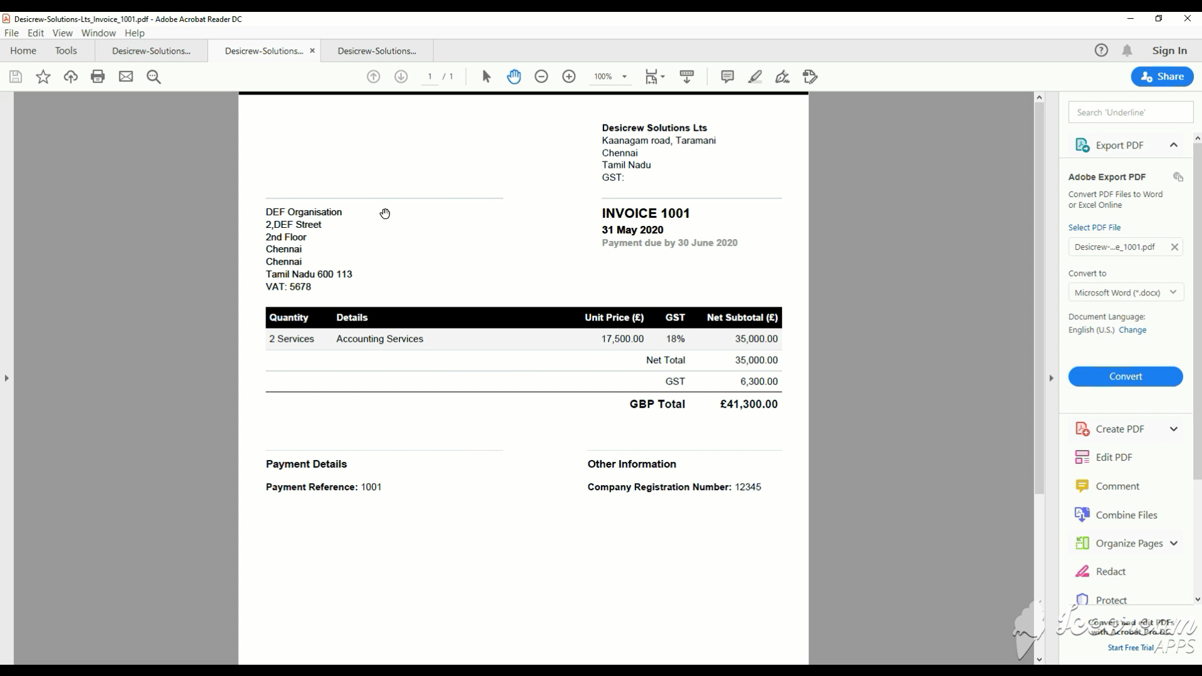Click the Print file icon
The image size is (1202, 676).
pos(98,76)
